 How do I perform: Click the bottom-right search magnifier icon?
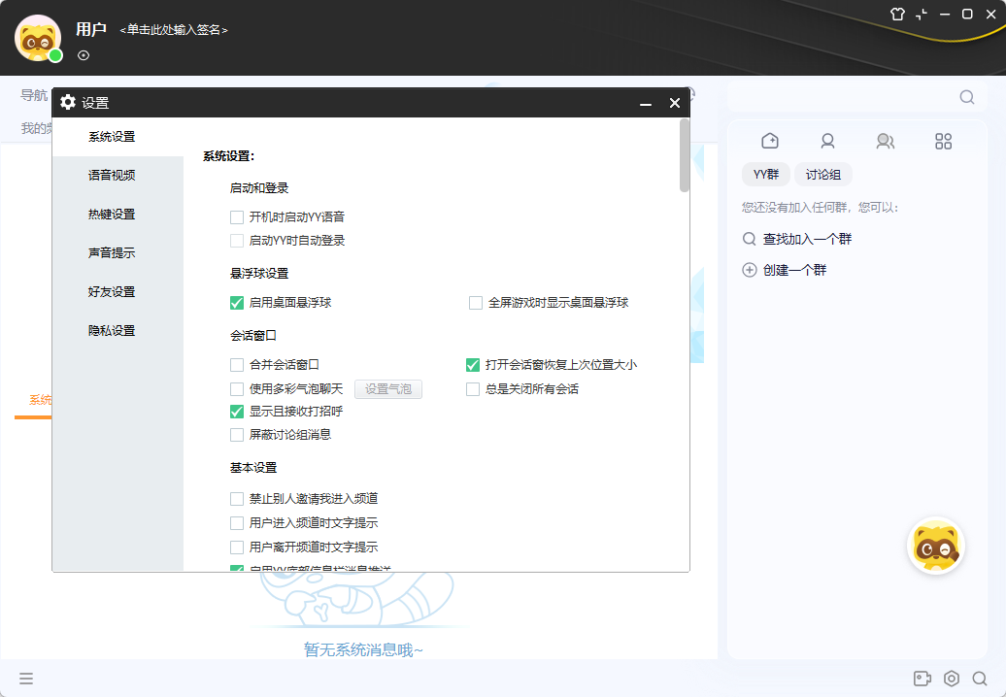[980, 679]
